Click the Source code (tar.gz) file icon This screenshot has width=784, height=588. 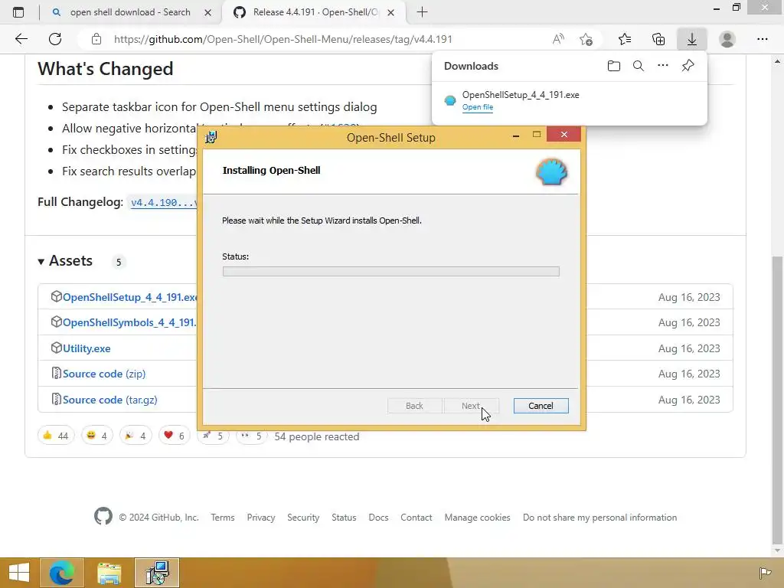(x=56, y=399)
